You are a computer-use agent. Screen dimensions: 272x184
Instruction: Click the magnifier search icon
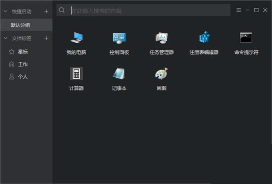click(62, 10)
